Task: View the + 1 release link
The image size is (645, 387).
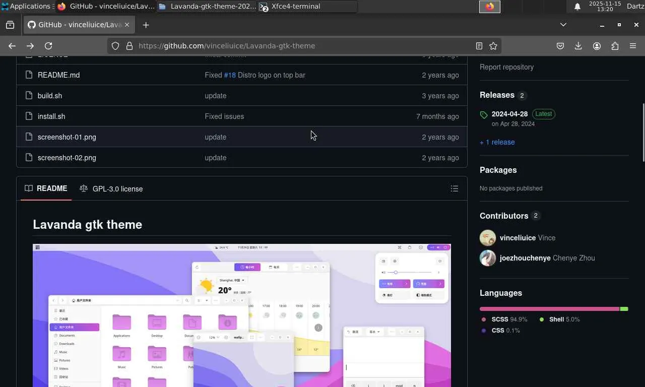Action: [x=497, y=142]
